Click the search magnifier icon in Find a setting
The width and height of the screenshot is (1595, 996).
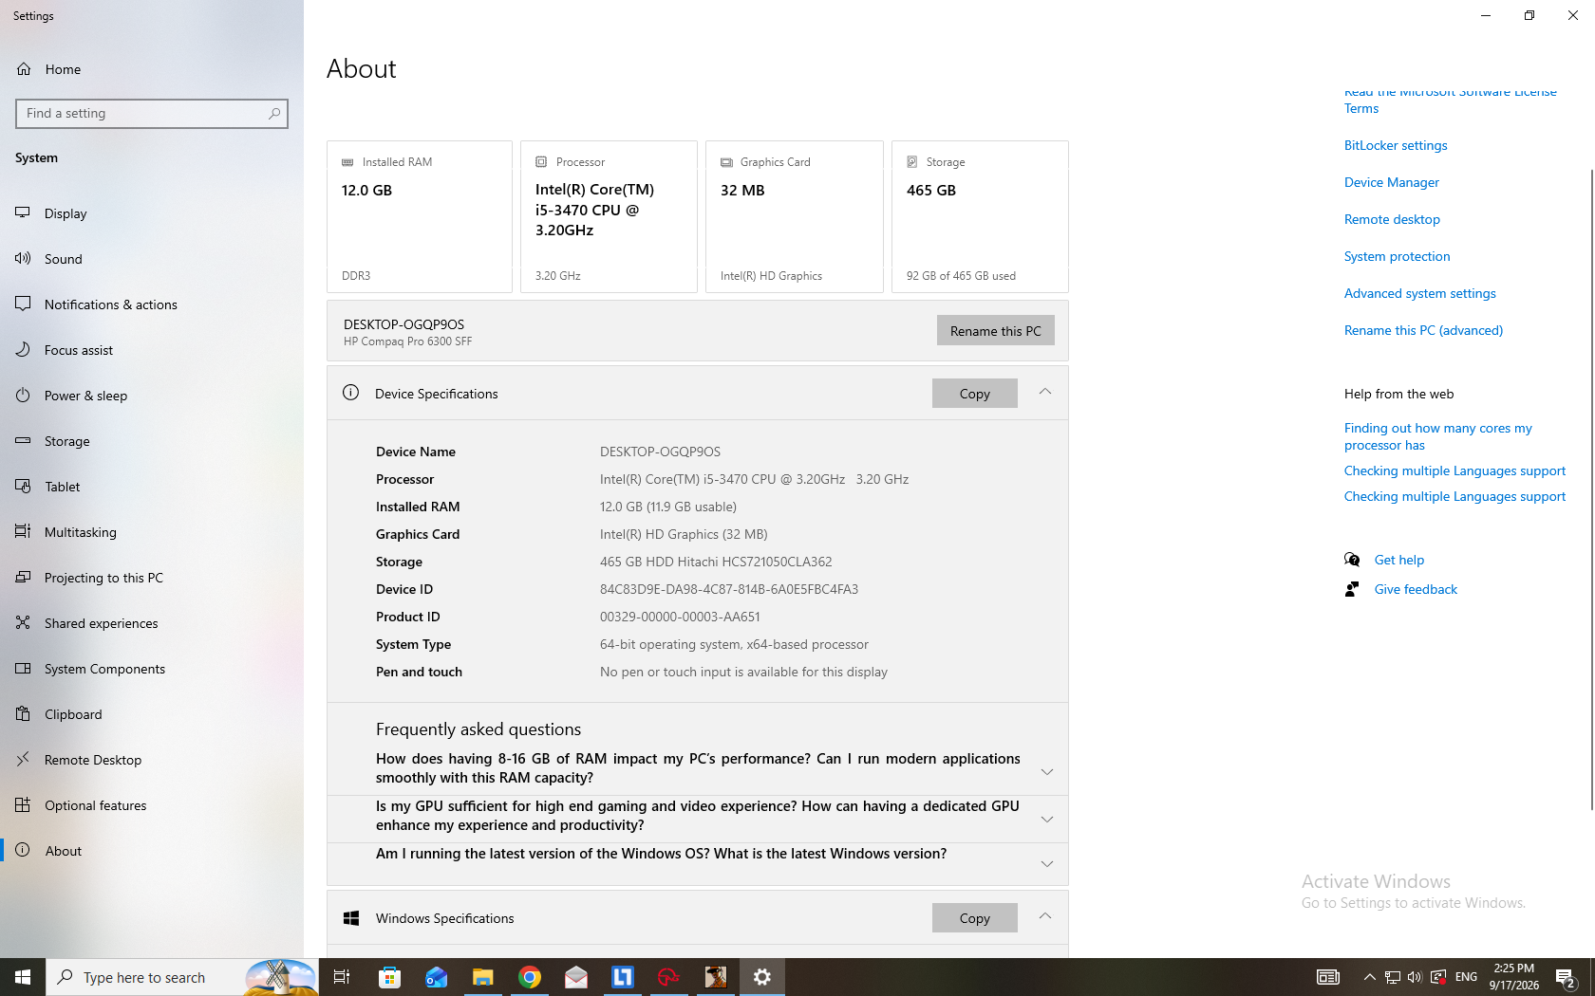click(274, 114)
